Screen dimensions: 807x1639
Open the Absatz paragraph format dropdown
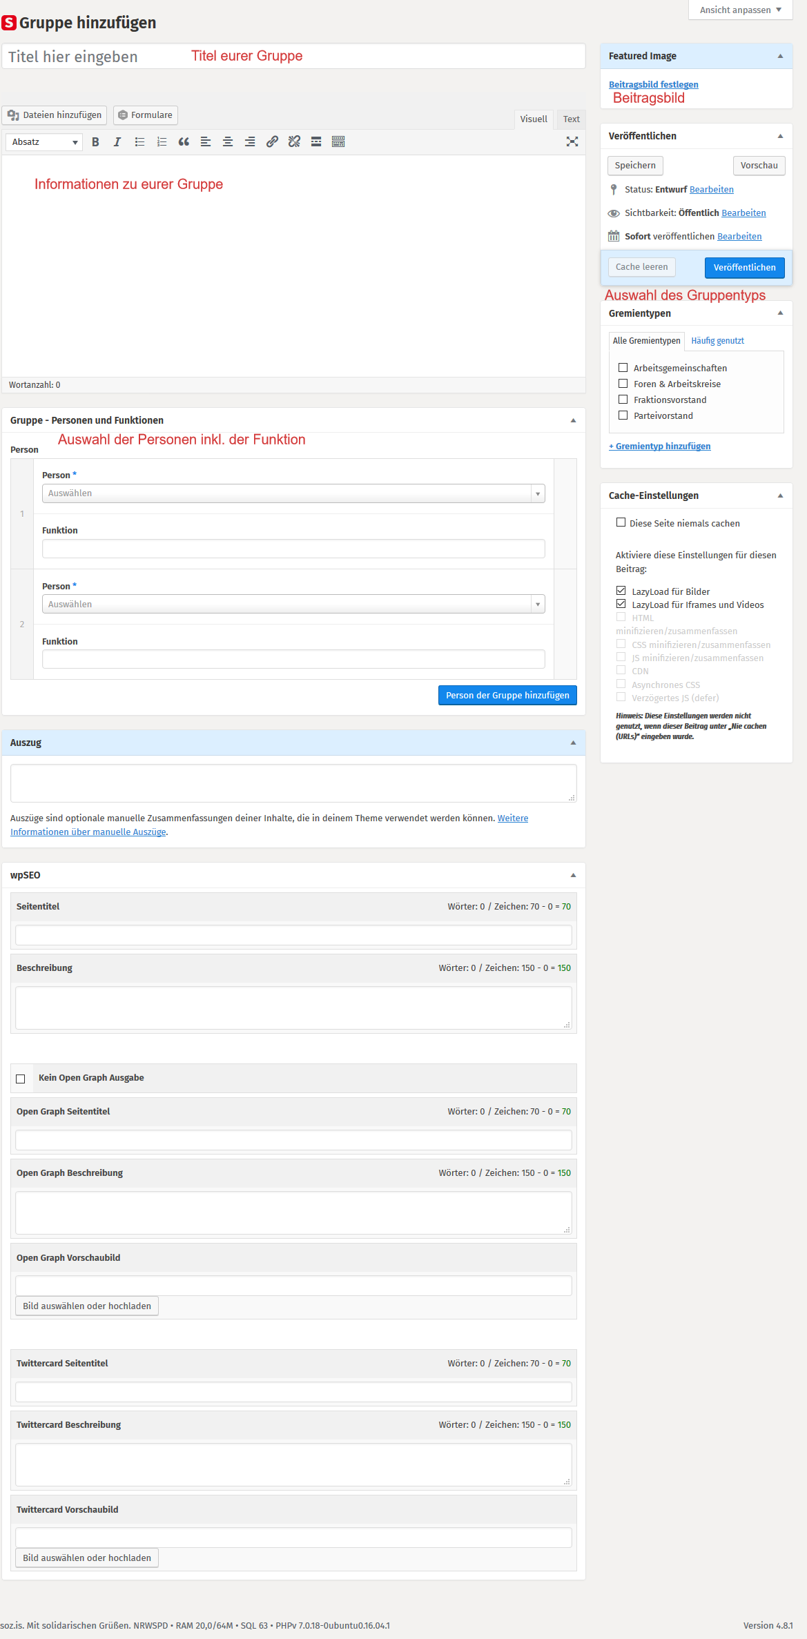pyautogui.click(x=44, y=142)
